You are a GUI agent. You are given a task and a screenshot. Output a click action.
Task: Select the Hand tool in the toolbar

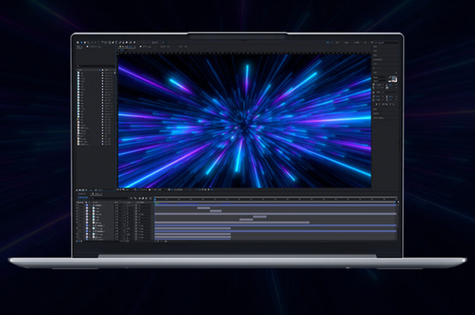(85, 42)
